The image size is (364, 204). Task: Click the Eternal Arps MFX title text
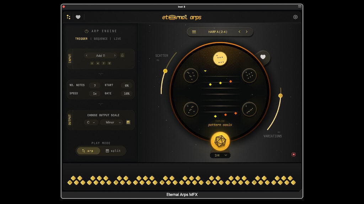click(x=182, y=194)
